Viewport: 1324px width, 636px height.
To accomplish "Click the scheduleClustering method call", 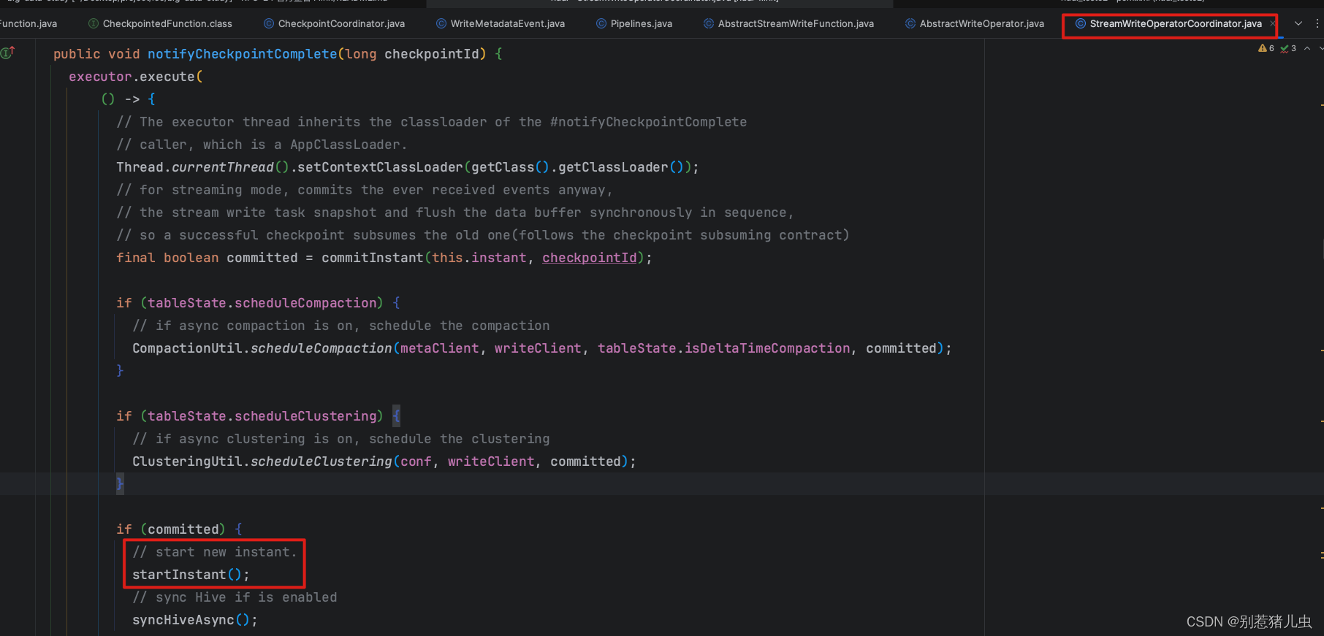I will click(x=322, y=461).
